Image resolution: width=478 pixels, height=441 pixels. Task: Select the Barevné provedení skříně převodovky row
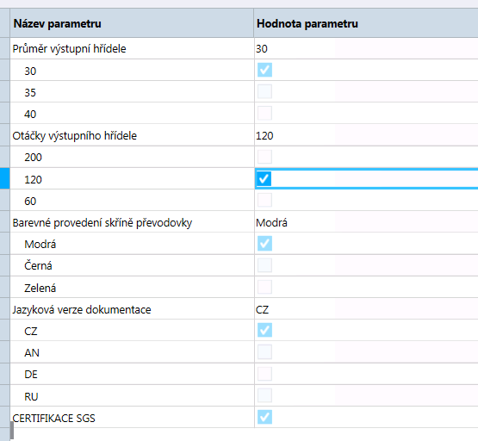click(244, 223)
